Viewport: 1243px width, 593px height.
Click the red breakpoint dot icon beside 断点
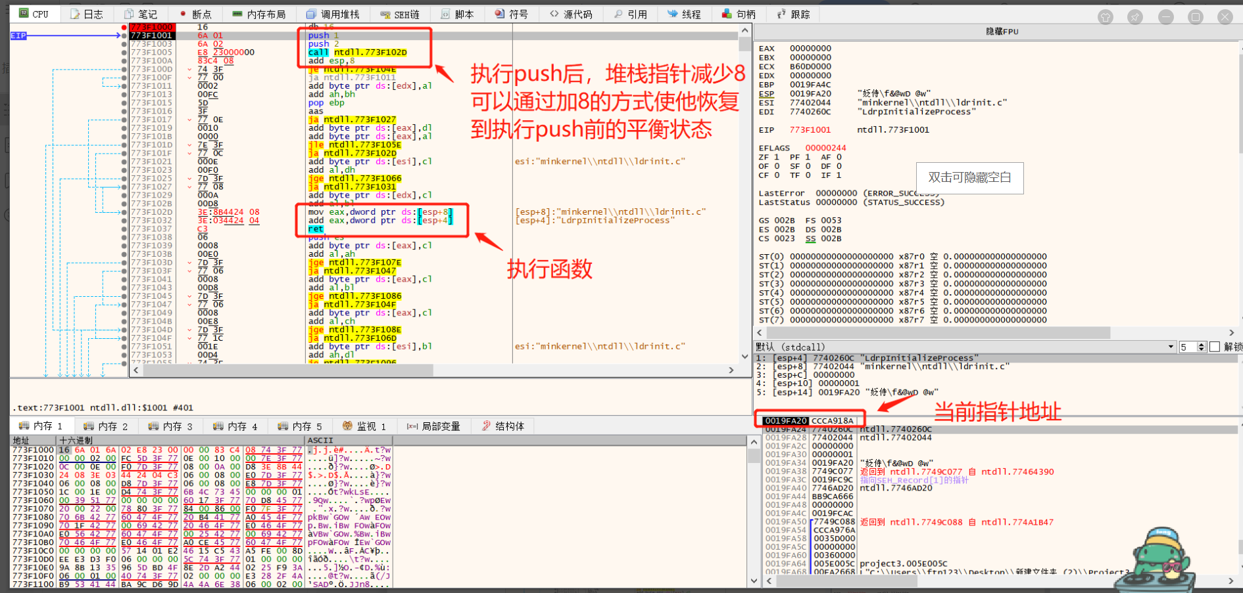click(x=183, y=14)
